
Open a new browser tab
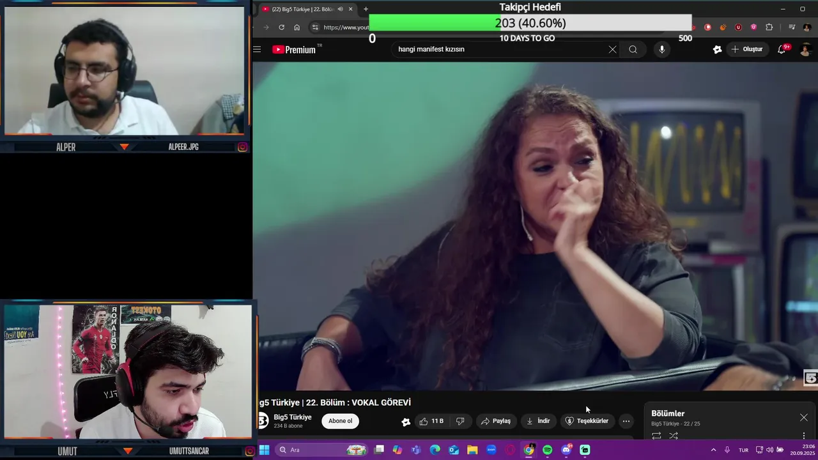tap(366, 9)
